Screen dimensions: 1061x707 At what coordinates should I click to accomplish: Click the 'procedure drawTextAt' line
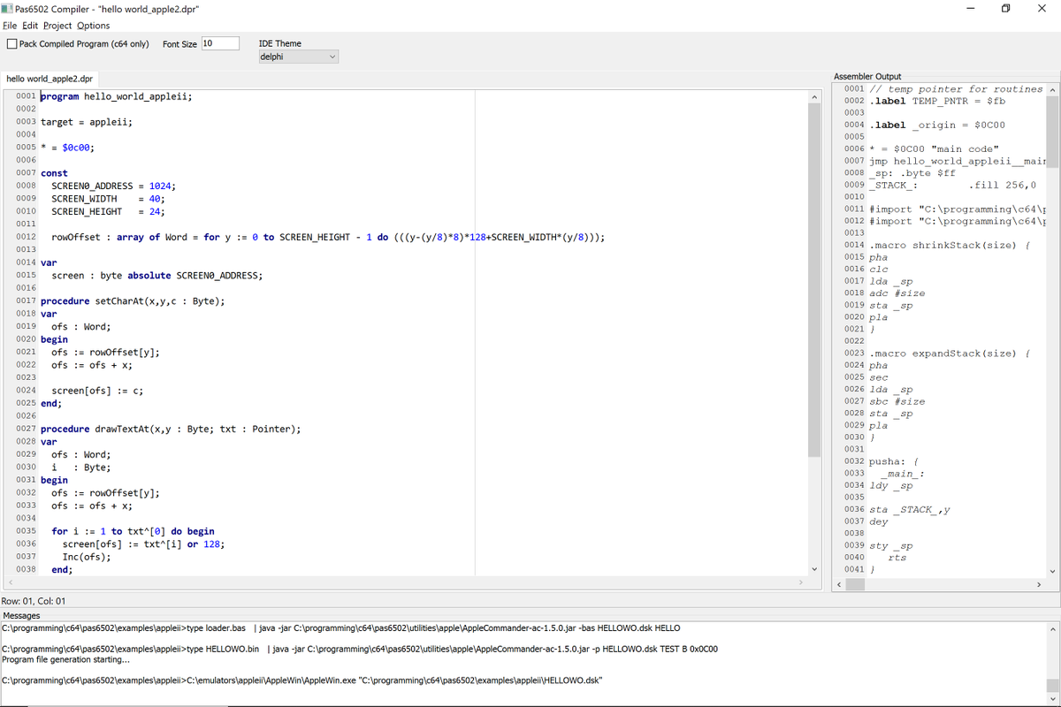point(171,430)
